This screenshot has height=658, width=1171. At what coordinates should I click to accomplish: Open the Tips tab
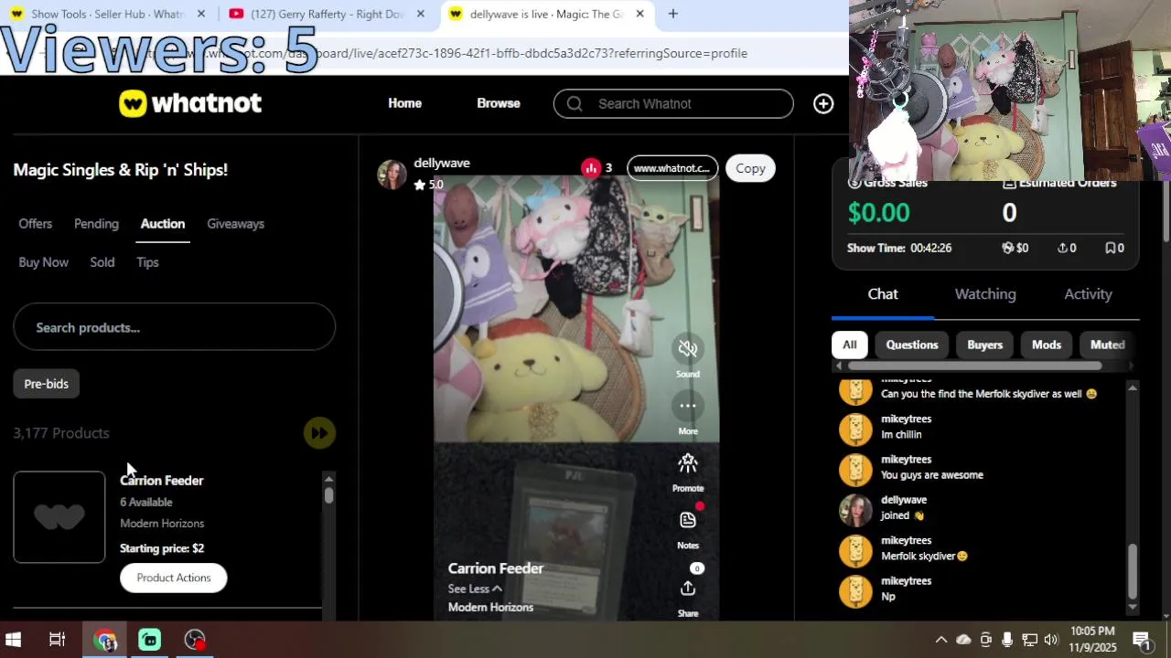147,262
